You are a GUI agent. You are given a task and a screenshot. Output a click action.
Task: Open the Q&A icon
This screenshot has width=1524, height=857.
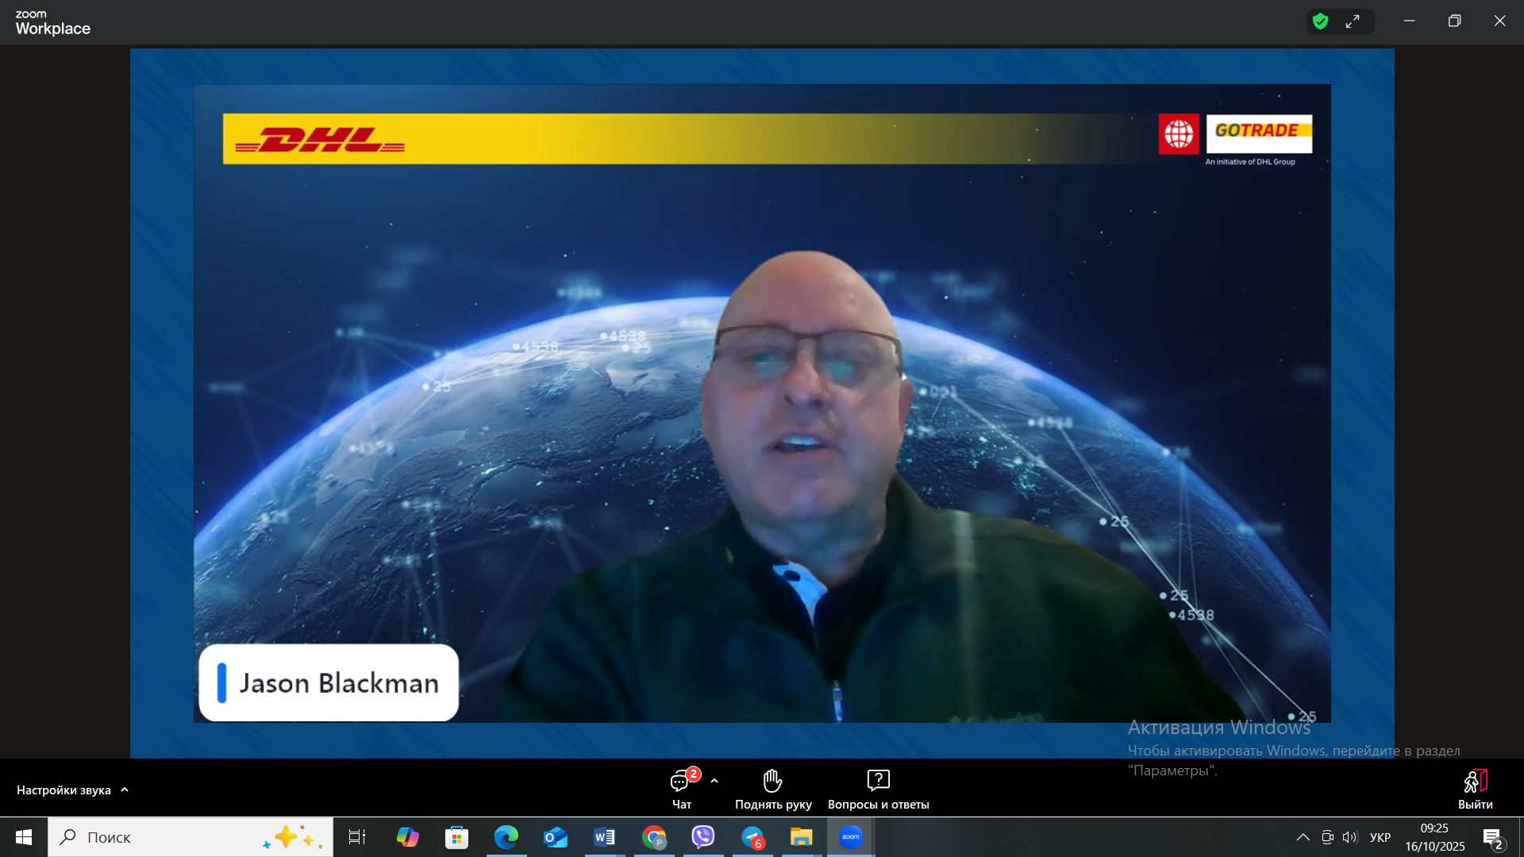click(878, 782)
